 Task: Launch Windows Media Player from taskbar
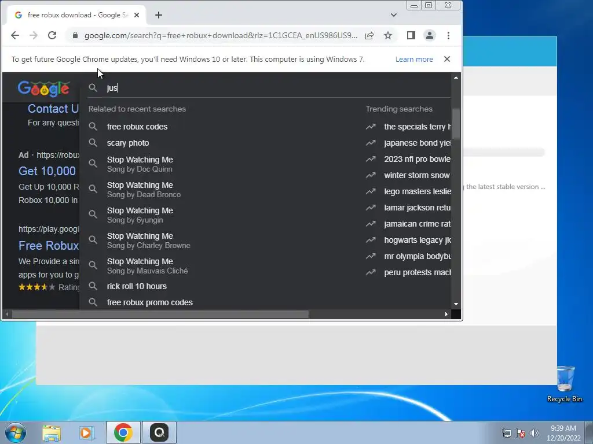tap(87, 432)
